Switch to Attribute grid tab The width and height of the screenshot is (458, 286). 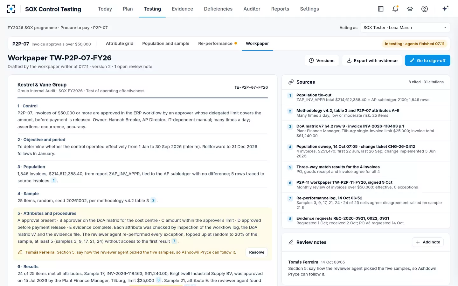[120, 44]
